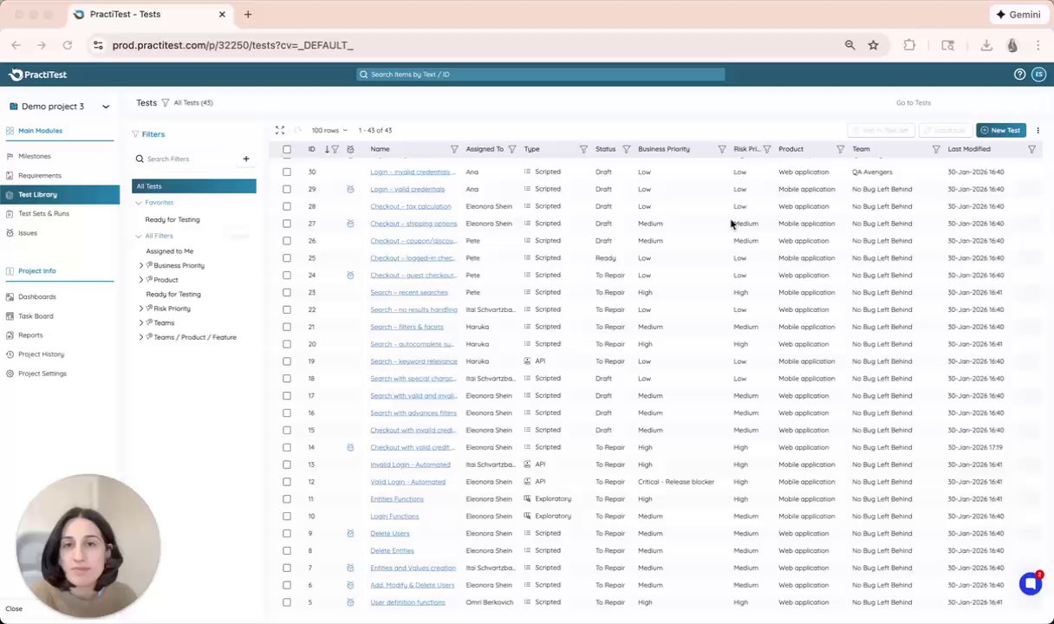Check the box for test 21
Viewport: 1054px width, 624px height.
287,327
